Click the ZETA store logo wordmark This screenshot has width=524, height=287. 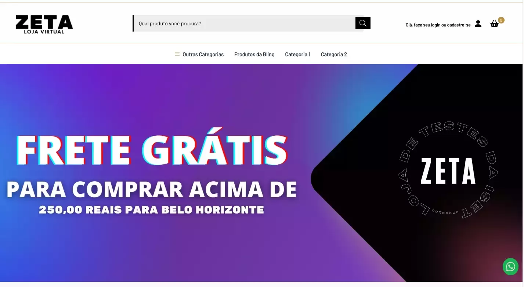click(44, 22)
